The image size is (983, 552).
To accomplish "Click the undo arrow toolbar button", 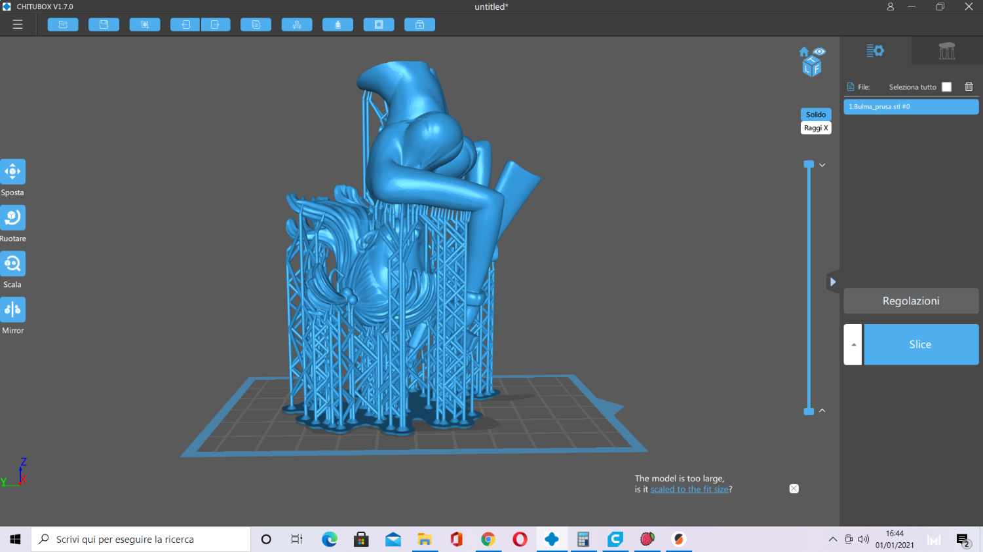I will click(x=185, y=25).
